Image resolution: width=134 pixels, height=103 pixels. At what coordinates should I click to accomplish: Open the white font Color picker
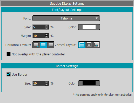89,27
